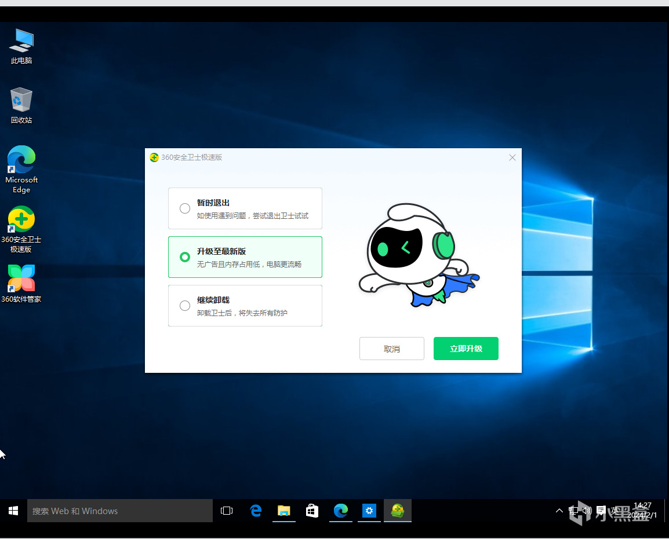Screen dimensions: 669x539
Task: Click the robot mascot illustration
Action: [x=419, y=255]
